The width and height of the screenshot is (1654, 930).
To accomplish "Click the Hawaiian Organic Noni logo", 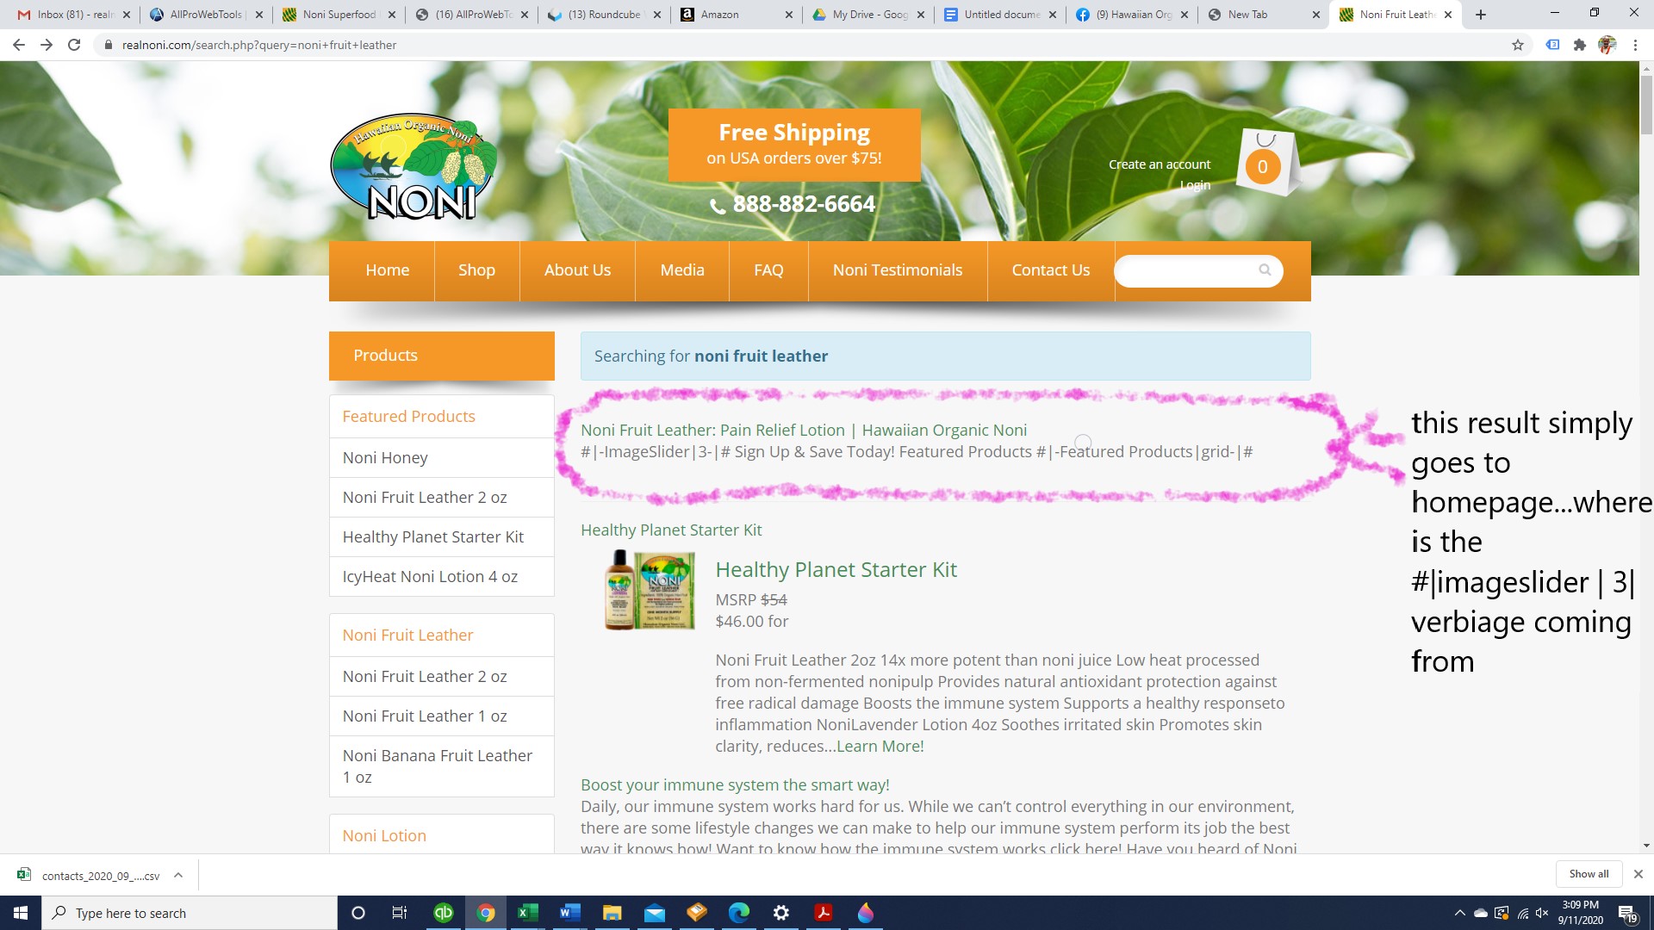I will [x=413, y=167].
